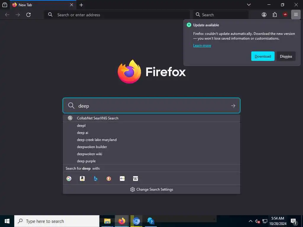
Task: Show hidden system tray icons
Action: coord(250,221)
